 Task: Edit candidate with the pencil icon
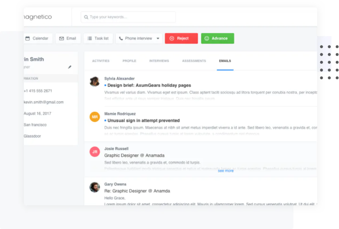(x=70, y=67)
